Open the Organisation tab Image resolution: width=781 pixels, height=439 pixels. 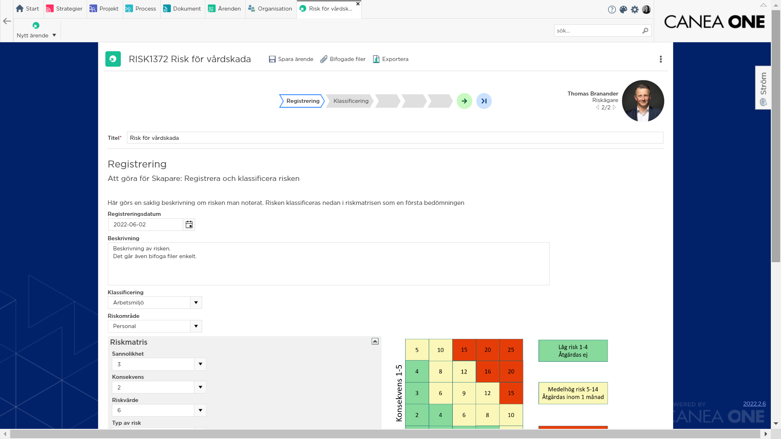pyautogui.click(x=270, y=9)
